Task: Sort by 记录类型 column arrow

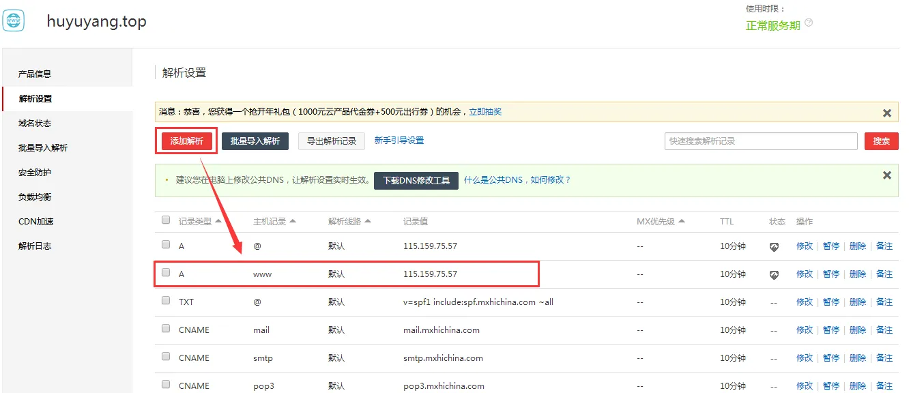Action: [218, 221]
